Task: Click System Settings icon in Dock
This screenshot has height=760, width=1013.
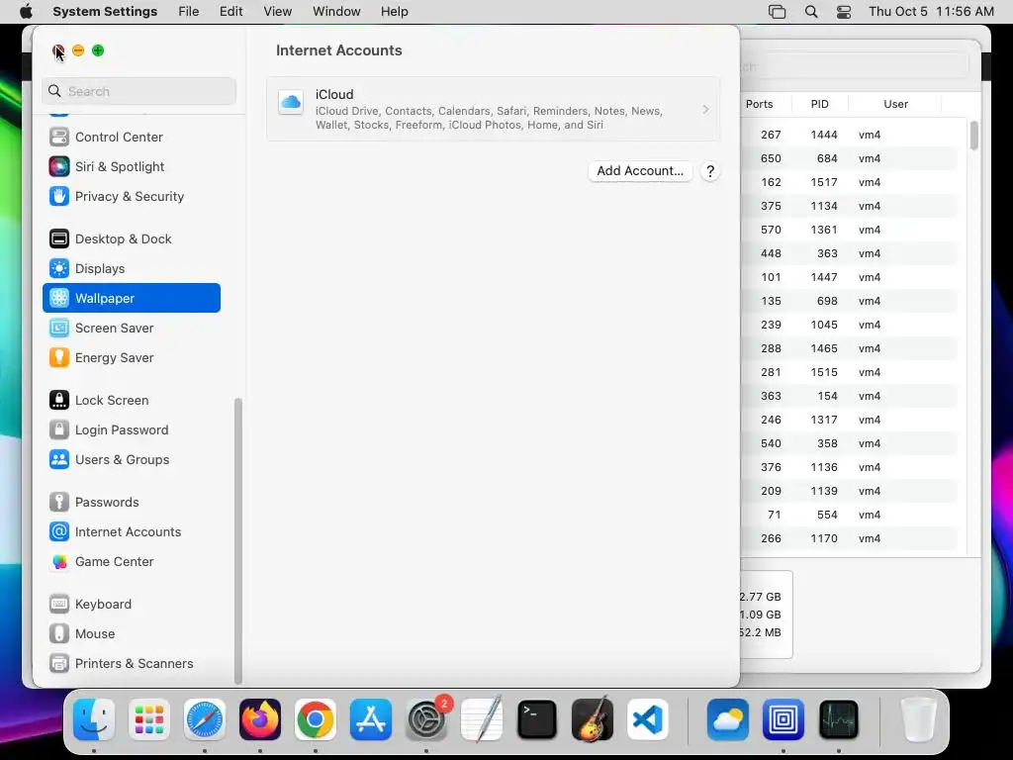Action: point(426,719)
